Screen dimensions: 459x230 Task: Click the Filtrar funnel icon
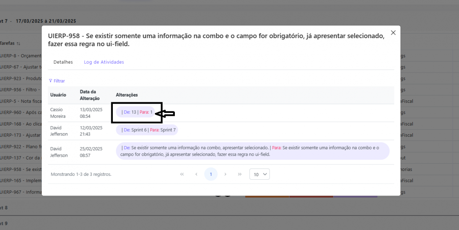[50, 81]
